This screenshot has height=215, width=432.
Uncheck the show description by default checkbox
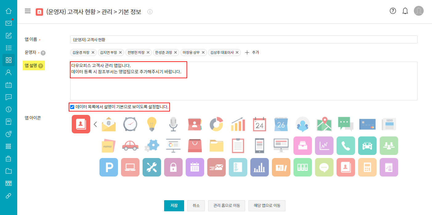click(72, 107)
